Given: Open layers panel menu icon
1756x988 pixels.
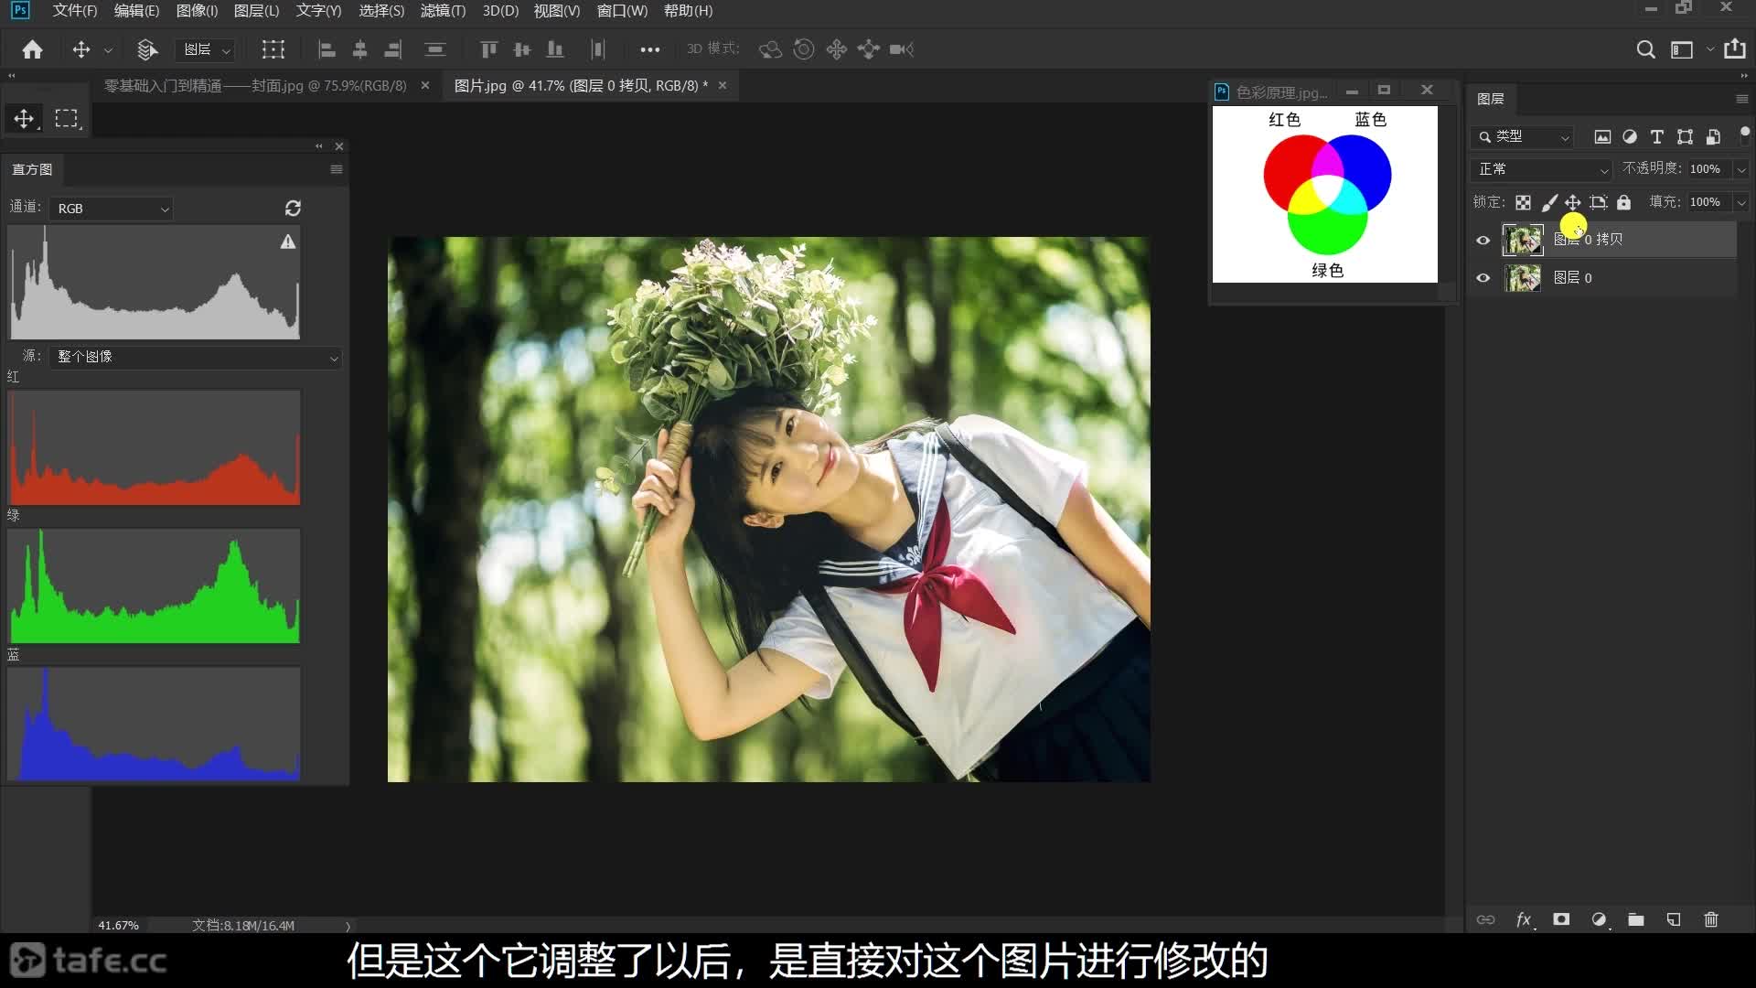Looking at the screenshot, I should tap(1741, 99).
